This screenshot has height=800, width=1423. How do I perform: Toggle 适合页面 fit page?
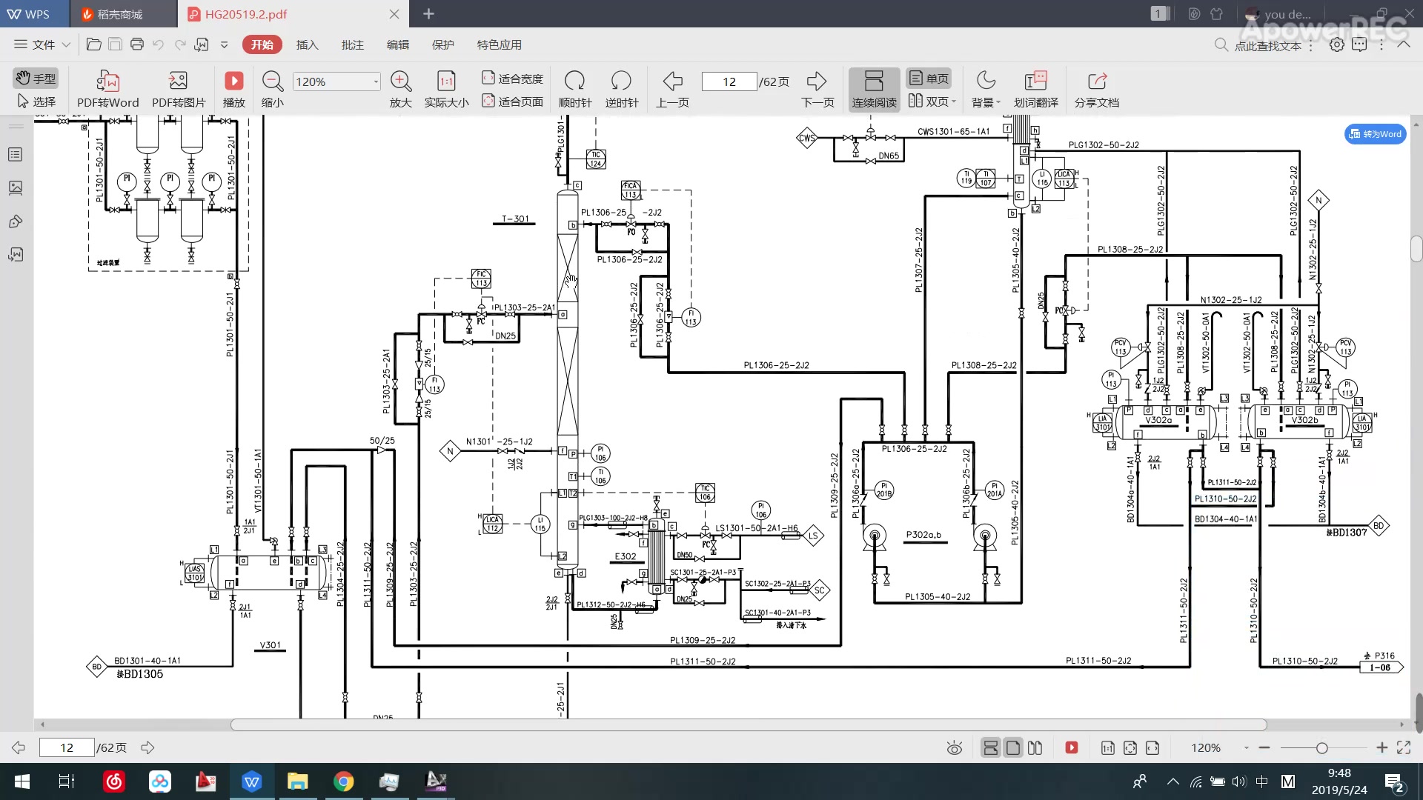[x=512, y=101]
